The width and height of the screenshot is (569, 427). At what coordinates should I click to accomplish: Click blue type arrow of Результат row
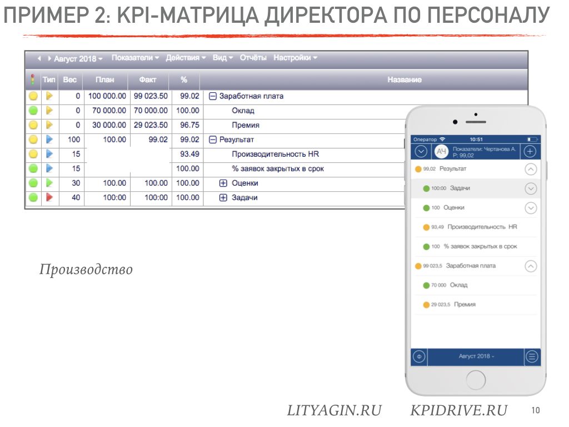point(49,140)
